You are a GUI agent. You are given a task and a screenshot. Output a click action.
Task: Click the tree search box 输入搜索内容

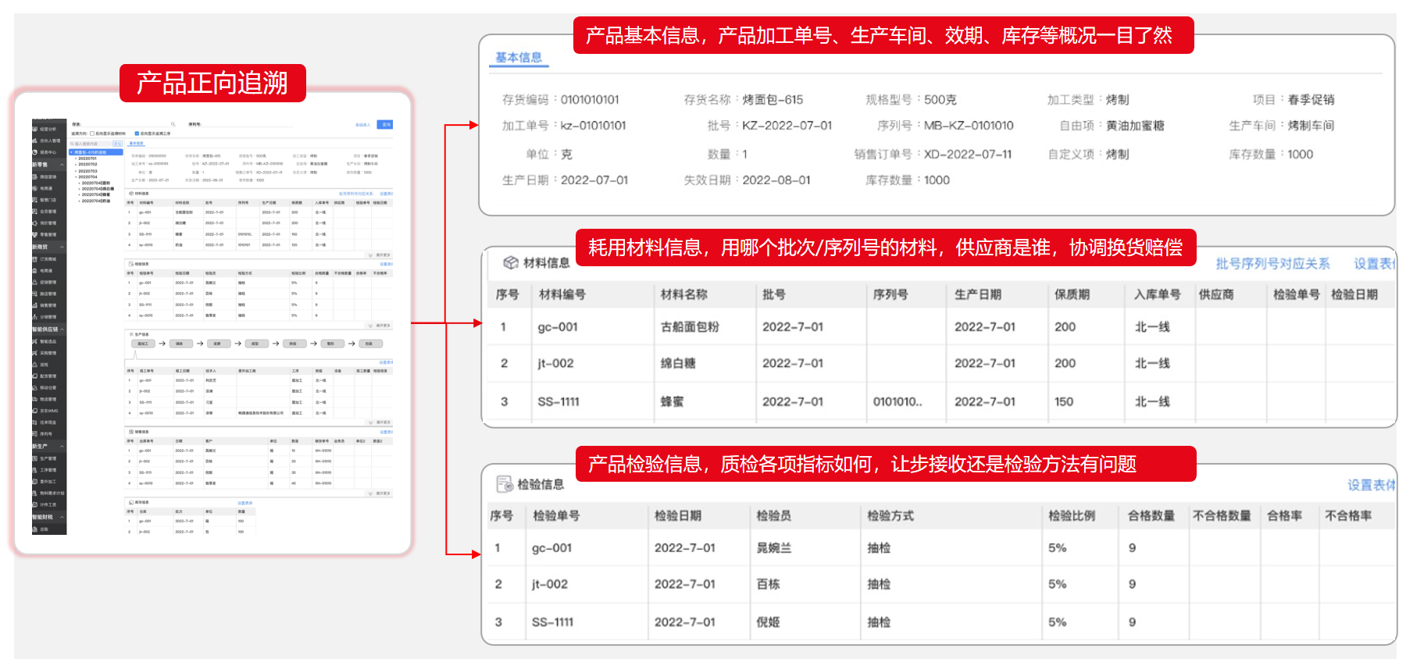91,144
